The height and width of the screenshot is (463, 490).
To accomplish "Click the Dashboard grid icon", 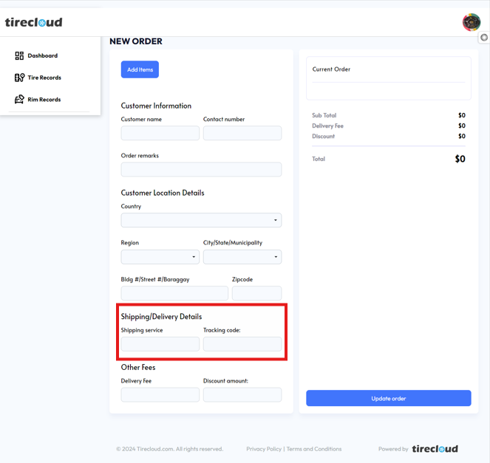I will point(19,55).
